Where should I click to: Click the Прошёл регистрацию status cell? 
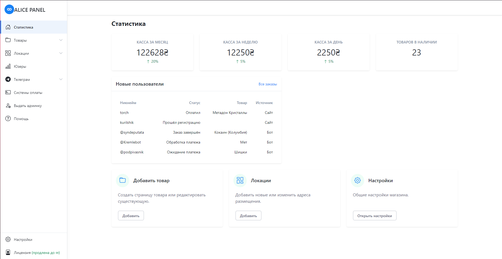coord(182,122)
